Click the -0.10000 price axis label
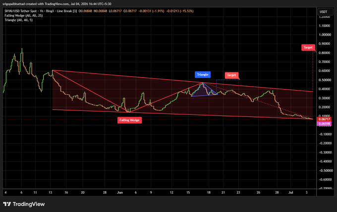This screenshot has width=337, height=212. coord(324,134)
